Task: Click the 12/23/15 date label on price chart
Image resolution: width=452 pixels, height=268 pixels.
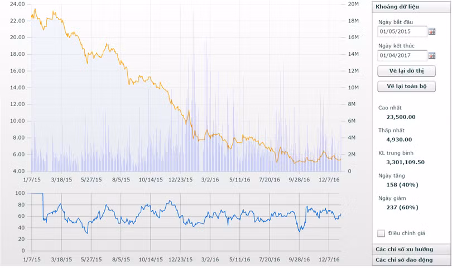Action: pyautogui.click(x=180, y=180)
